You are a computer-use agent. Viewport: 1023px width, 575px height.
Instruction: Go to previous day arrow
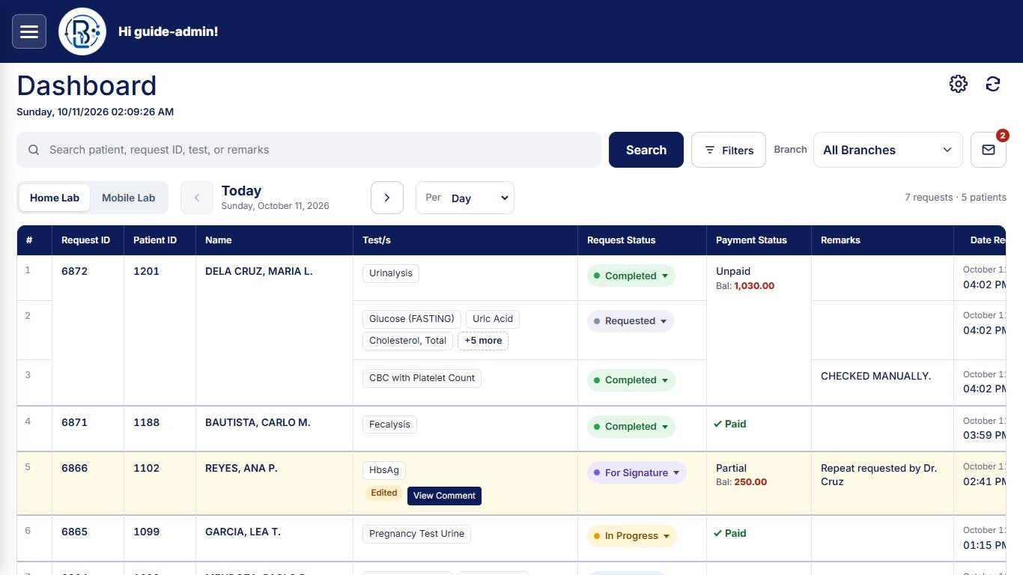click(x=197, y=198)
